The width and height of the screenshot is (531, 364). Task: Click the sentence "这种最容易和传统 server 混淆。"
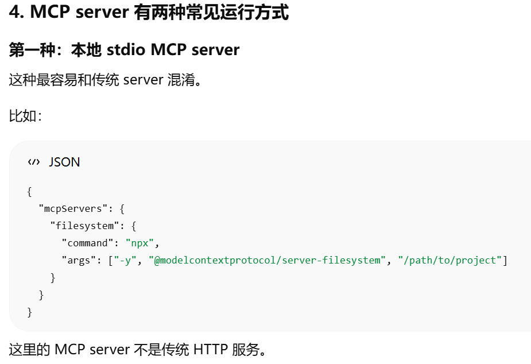pyautogui.click(x=105, y=80)
